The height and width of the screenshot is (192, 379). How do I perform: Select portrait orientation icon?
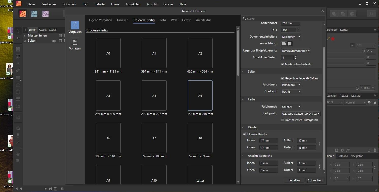pos(290,44)
